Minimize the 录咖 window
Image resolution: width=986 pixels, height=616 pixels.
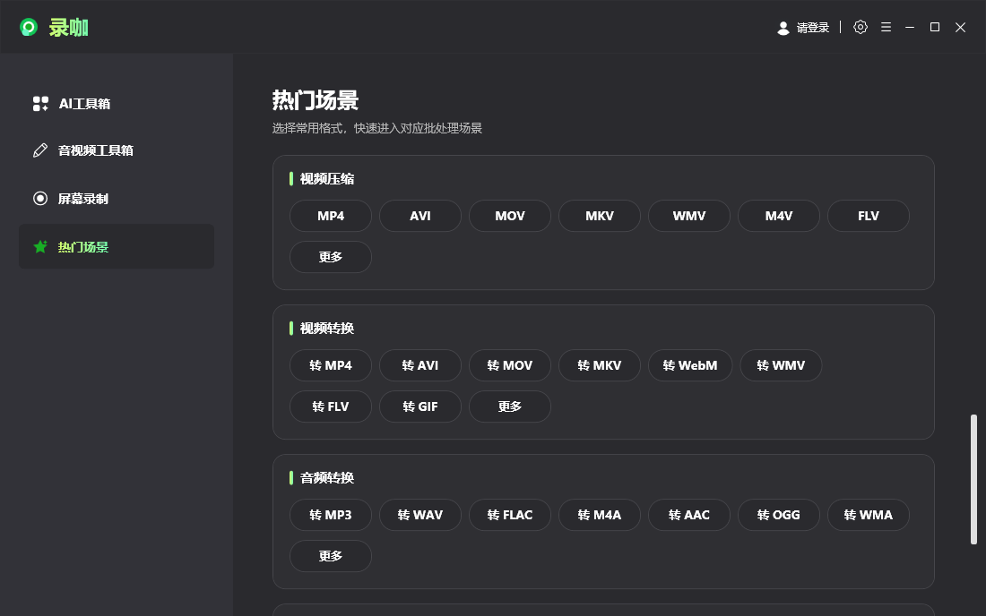pos(910,27)
